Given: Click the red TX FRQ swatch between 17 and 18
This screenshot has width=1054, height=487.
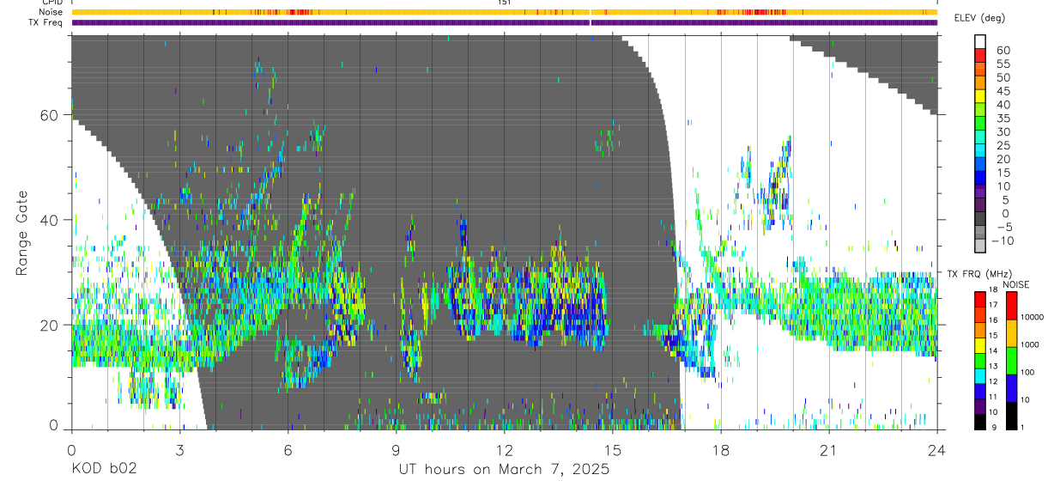Looking at the screenshot, I should [980, 300].
